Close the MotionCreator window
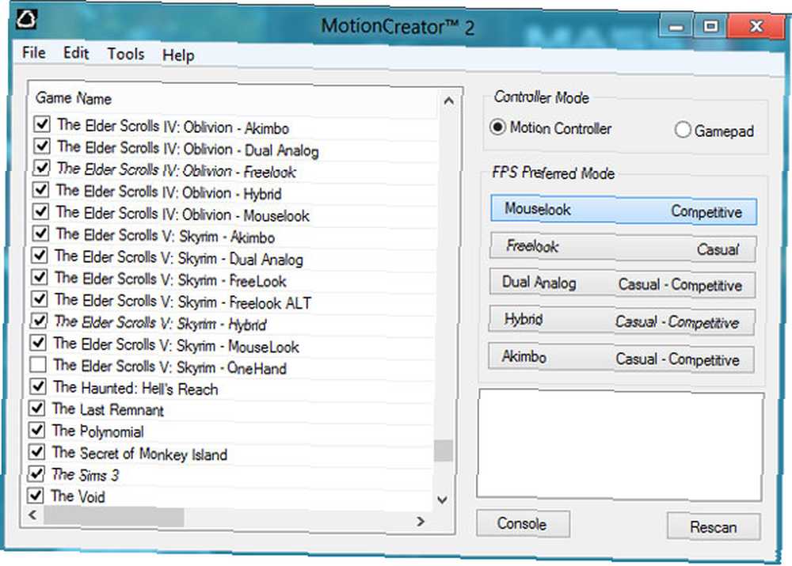 click(x=756, y=25)
